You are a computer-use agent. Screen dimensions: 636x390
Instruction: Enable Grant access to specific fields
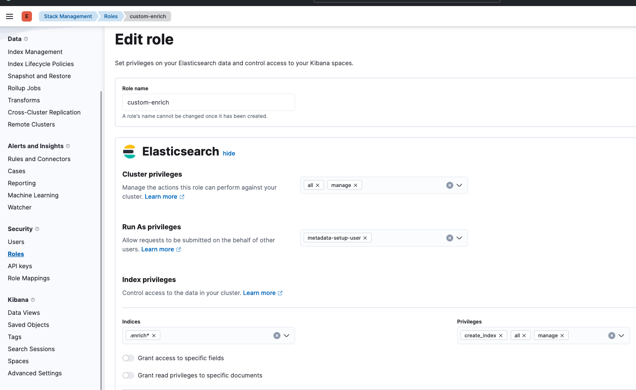pos(128,358)
